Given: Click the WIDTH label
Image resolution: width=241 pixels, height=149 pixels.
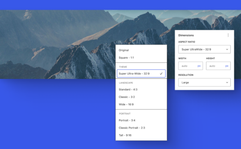Looking at the screenshot, I should point(182,58).
